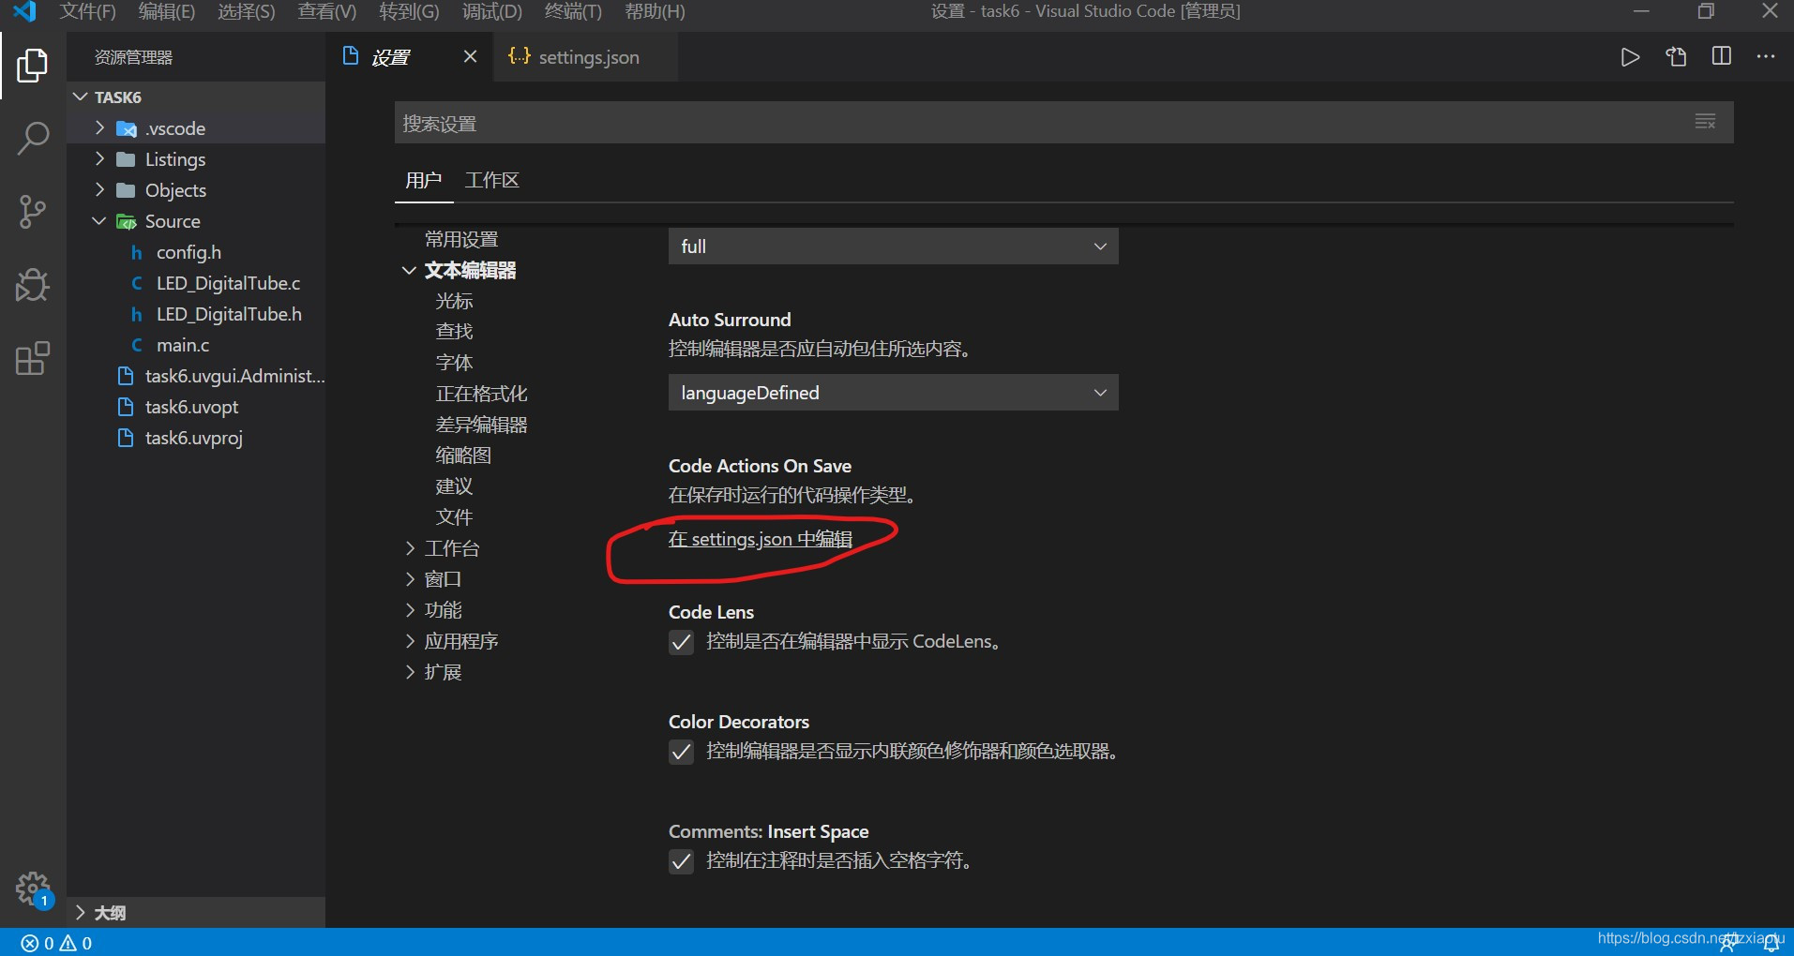Screen dimensions: 1794x956
Task: Open the 终端(T) menu
Action: (573, 11)
